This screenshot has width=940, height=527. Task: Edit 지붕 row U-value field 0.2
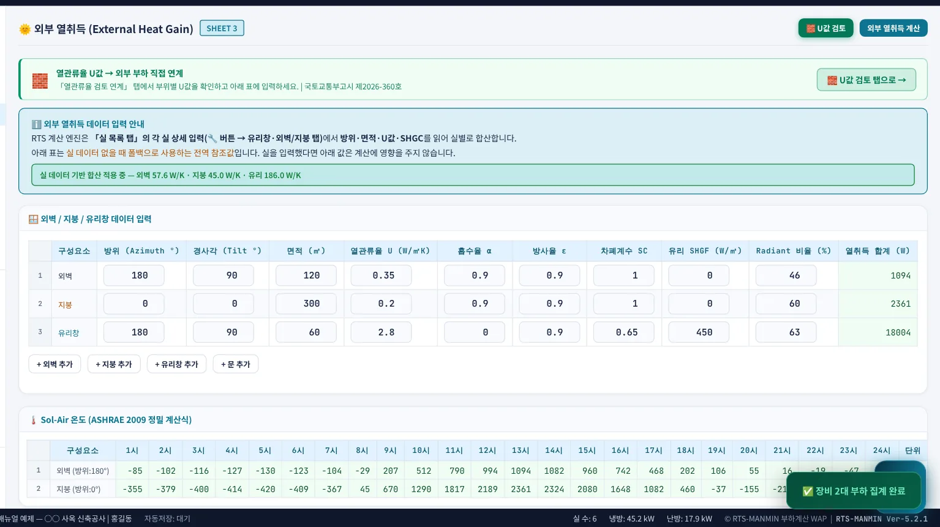pyautogui.click(x=381, y=304)
